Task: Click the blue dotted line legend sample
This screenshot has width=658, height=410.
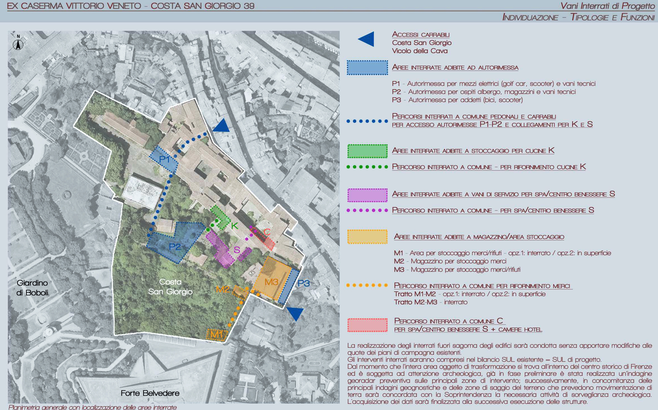Action: (367, 121)
